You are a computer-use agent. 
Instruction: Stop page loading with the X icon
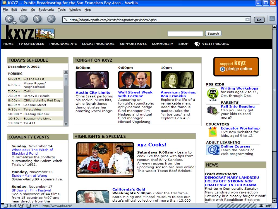51,19
